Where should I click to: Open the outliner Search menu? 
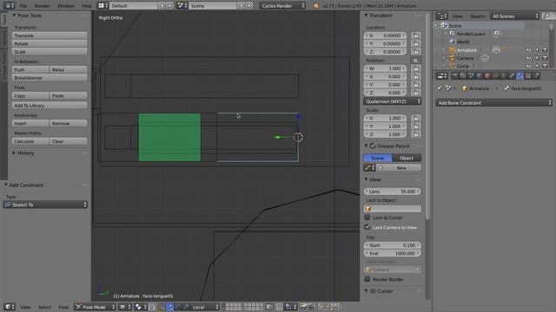click(x=477, y=16)
